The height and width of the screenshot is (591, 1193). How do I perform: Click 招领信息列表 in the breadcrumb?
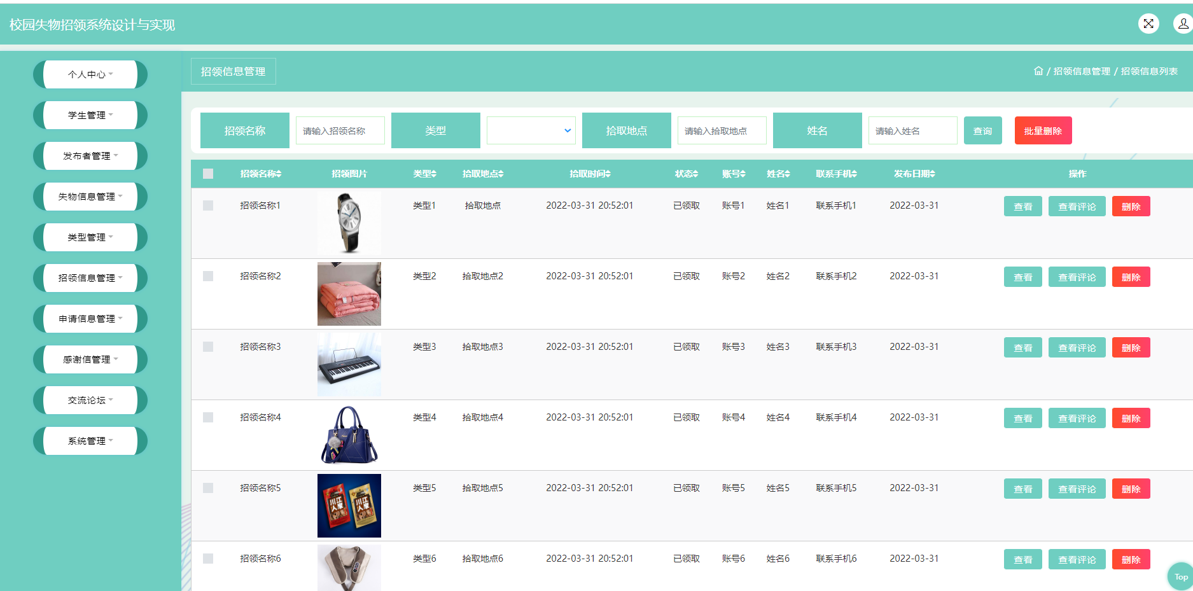click(x=1149, y=71)
